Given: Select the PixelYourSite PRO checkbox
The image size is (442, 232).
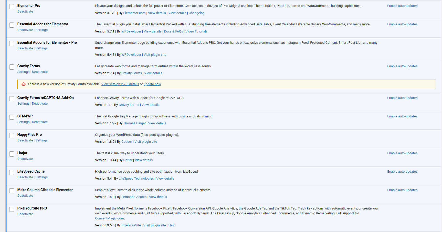Looking at the screenshot, I should coord(12,209).
